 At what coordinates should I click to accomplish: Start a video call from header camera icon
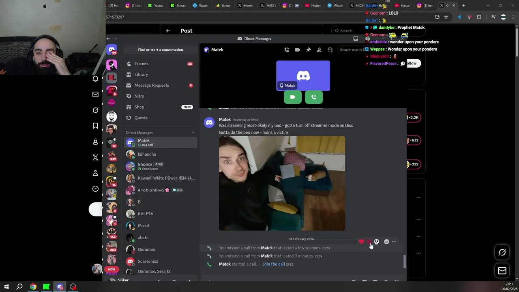point(298,50)
